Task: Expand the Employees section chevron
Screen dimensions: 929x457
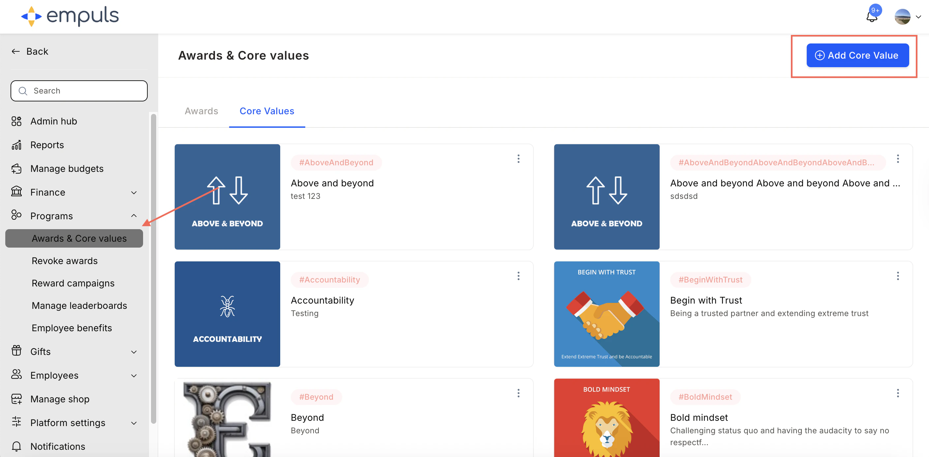Action: (x=134, y=376)
